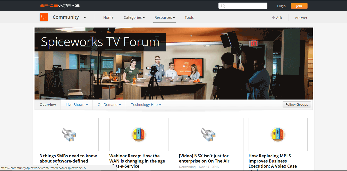
Task: Go to the Home menu item
Action: tap(108, 17)
